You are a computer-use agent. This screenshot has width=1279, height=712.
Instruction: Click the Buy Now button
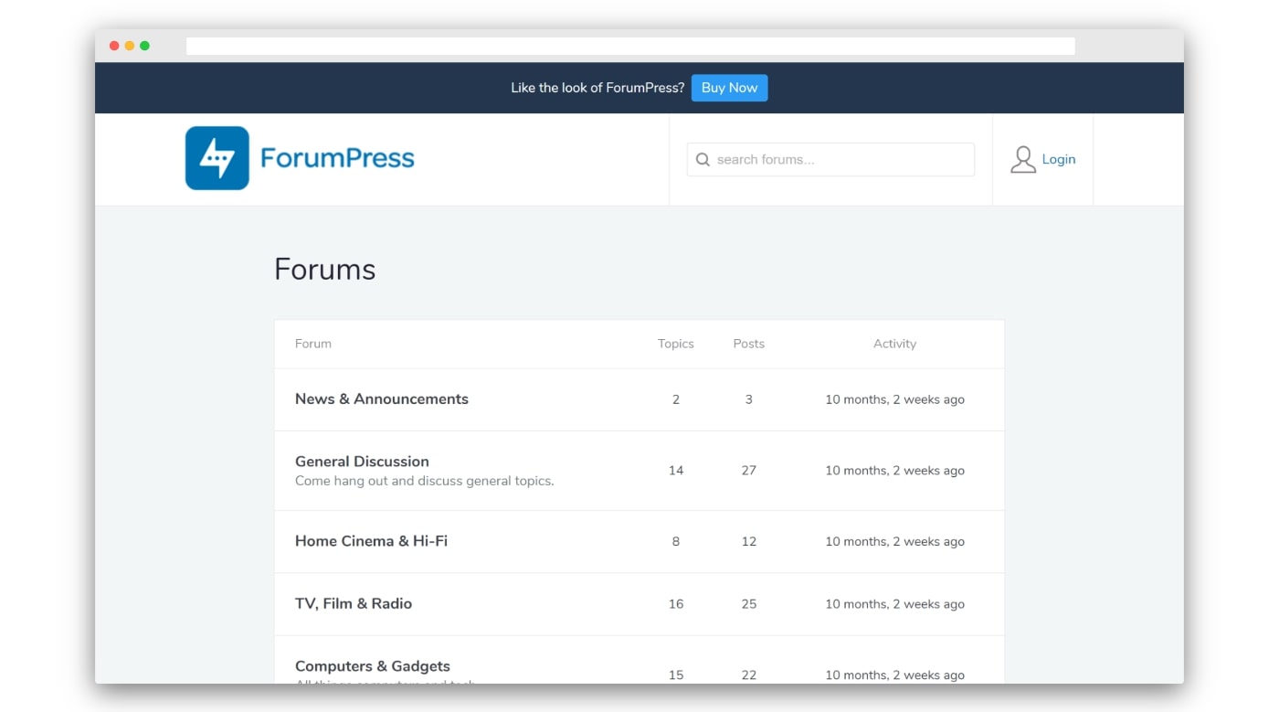pos(729,88)
